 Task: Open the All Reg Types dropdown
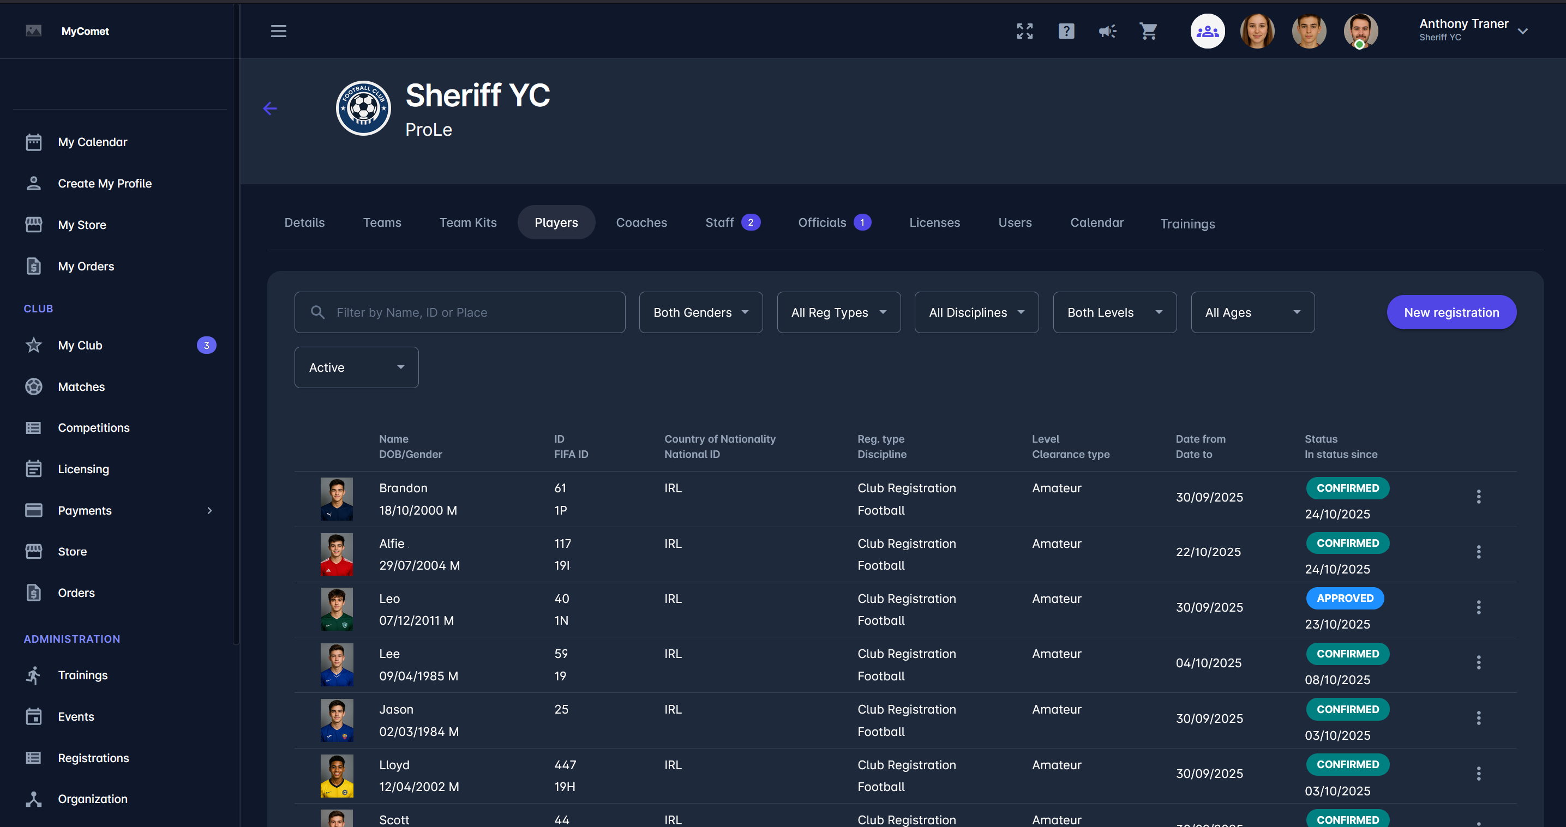(838, 312)
